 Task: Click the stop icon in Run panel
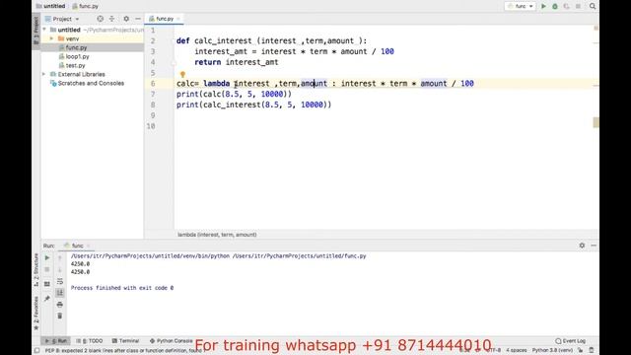click(47, 269)
